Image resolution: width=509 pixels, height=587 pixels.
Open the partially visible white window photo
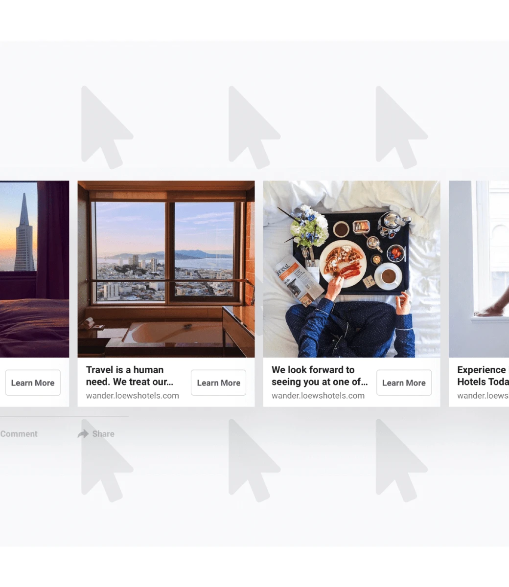pos(479,269)
